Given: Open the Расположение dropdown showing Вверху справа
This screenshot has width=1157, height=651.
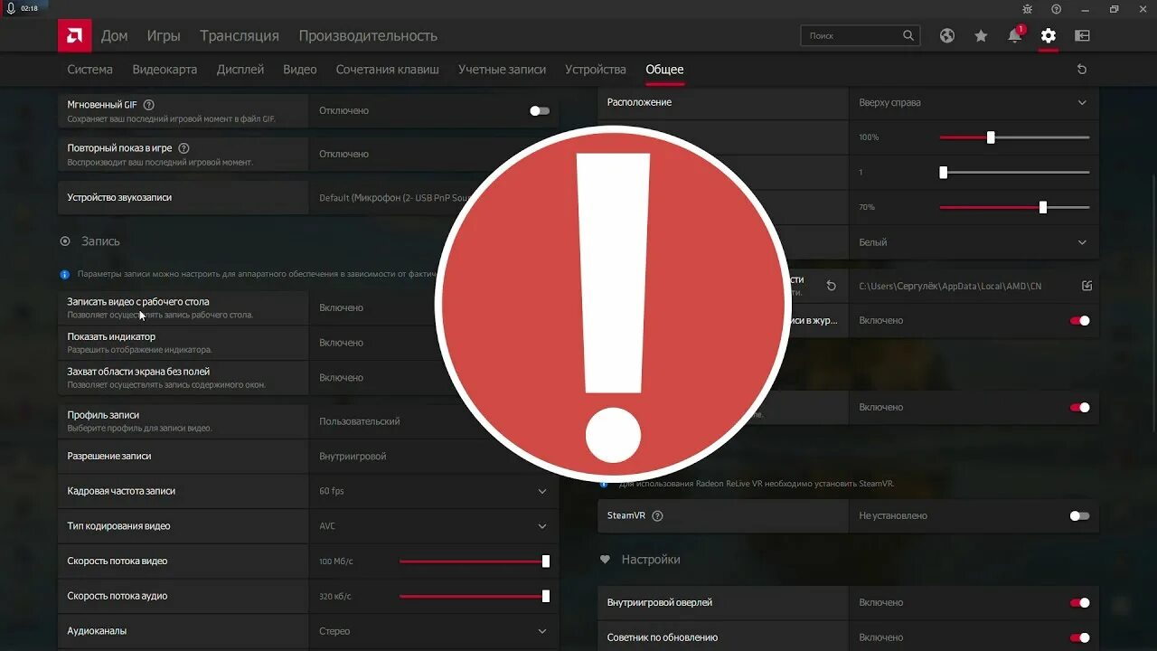Looking at the screenshot, I should (x=1082, y=103).
